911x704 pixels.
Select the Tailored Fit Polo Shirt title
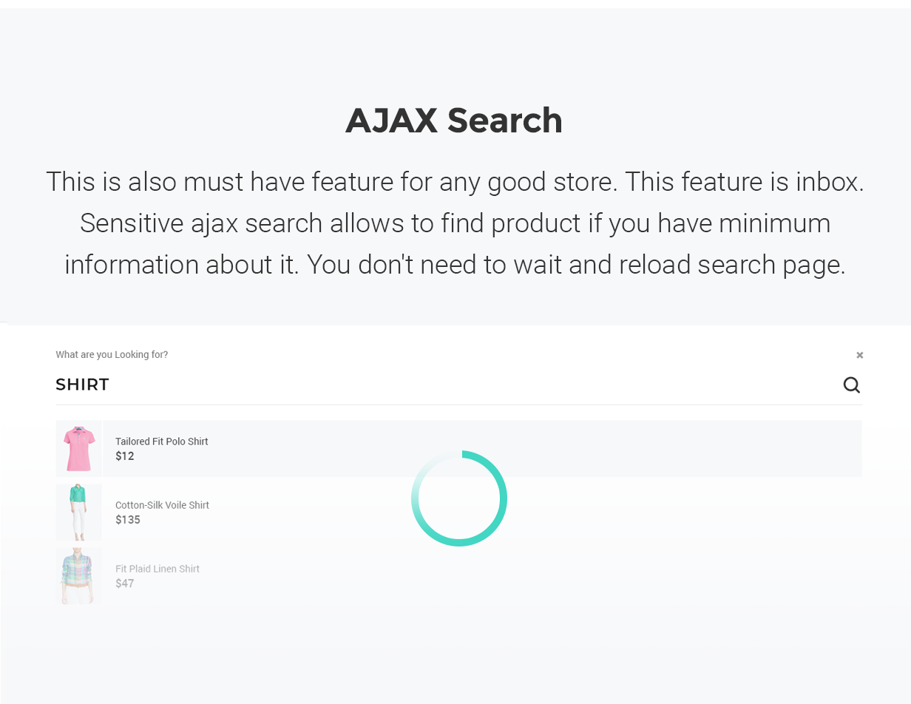[162, 441]
